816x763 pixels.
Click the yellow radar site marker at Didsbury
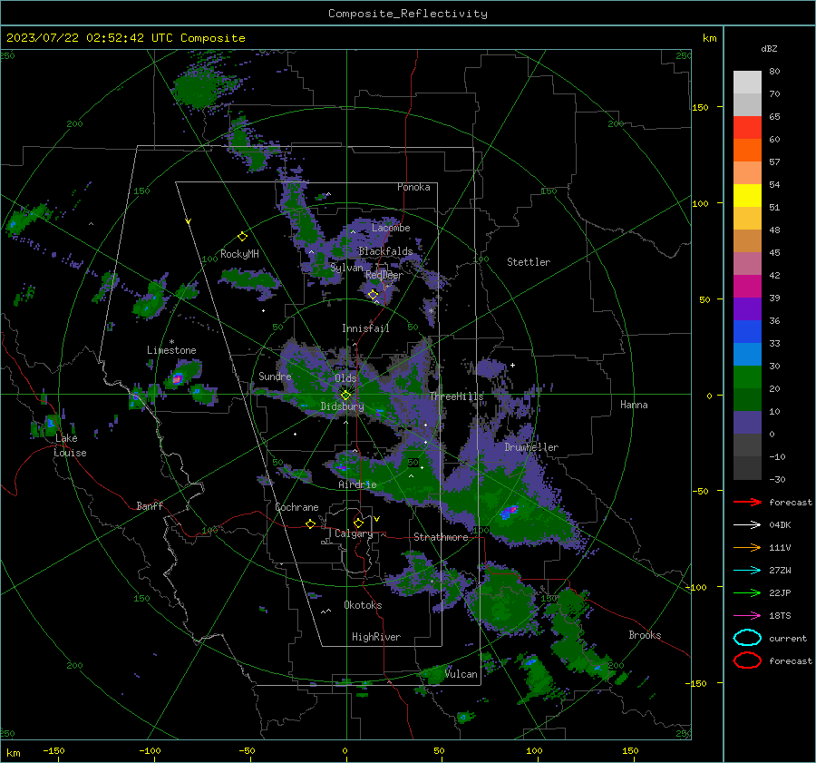tap(345, 396)
